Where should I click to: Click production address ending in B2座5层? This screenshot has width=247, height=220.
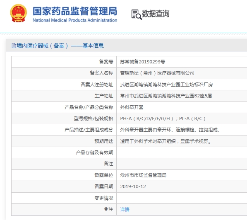tap(166, 96)
